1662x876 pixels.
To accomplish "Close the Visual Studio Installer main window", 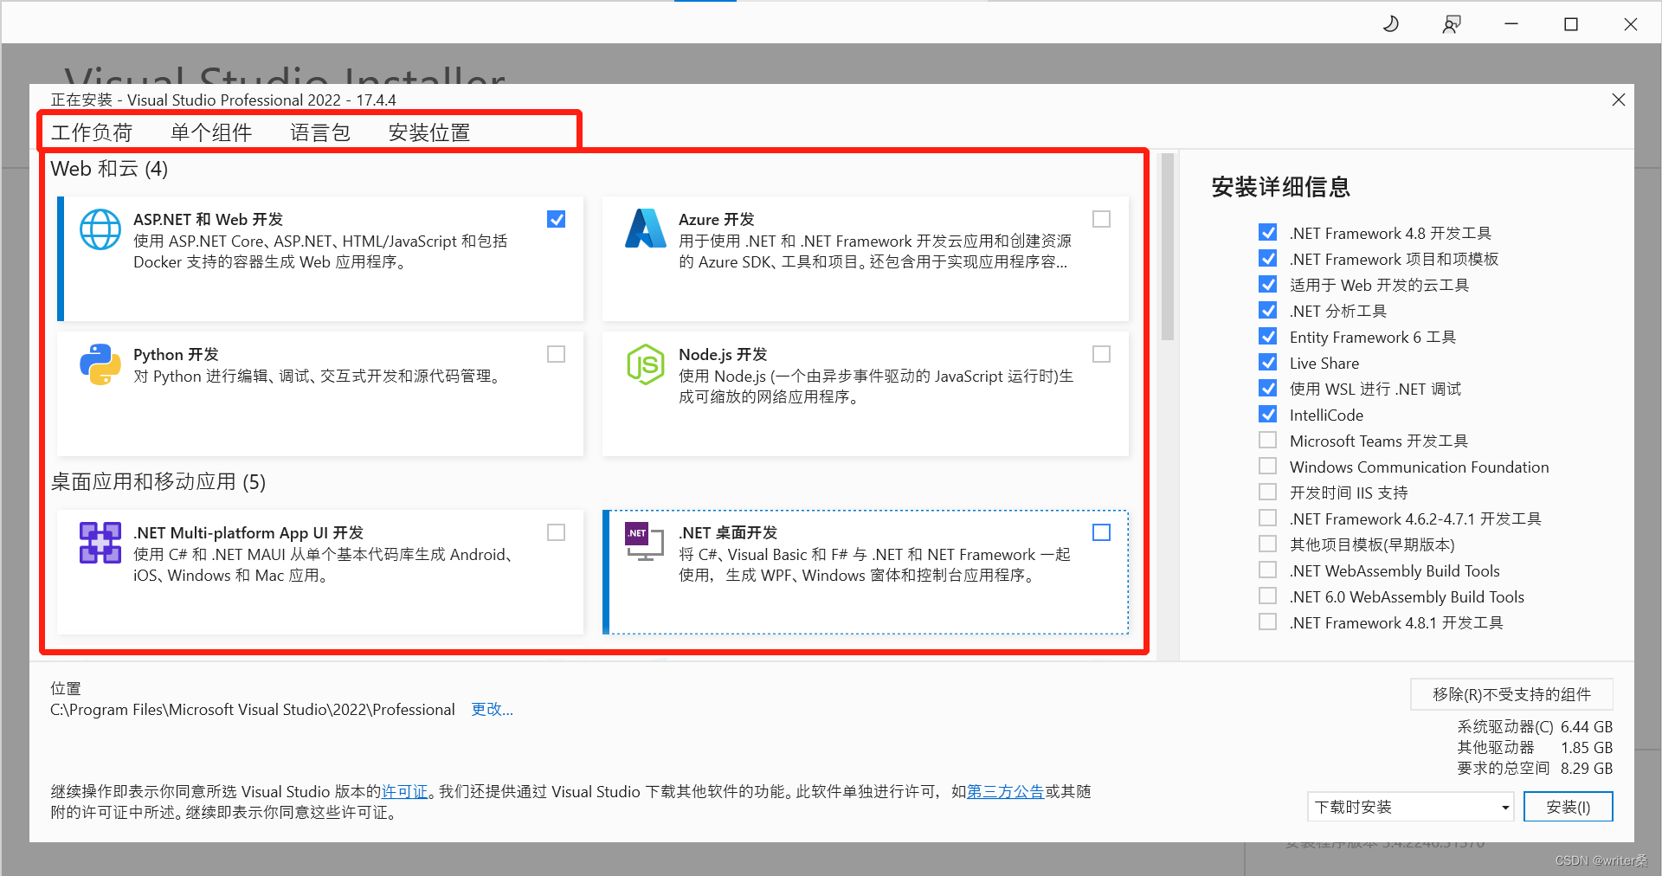I will click(1631, 24).
